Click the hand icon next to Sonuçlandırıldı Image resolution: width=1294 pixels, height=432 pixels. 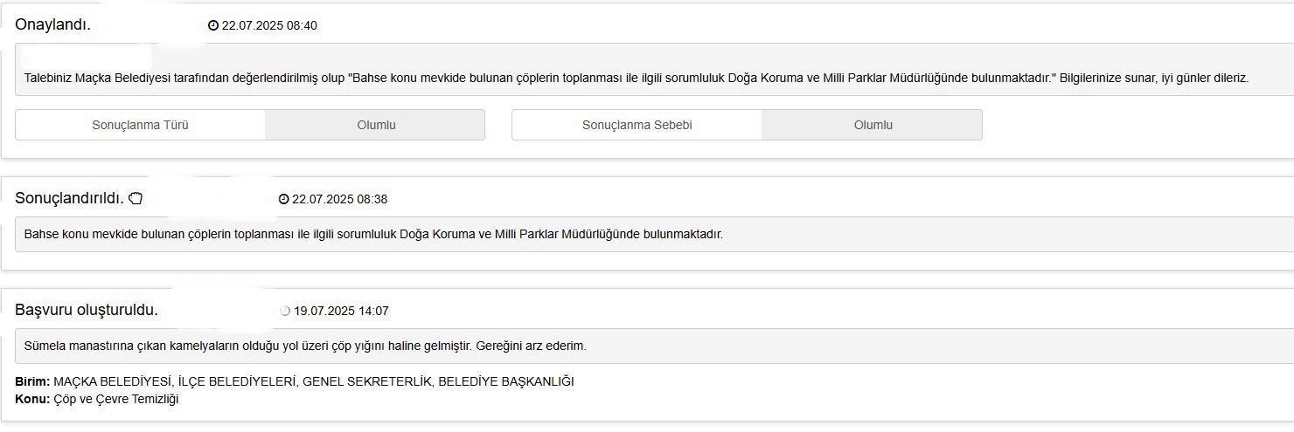[136, 198]
